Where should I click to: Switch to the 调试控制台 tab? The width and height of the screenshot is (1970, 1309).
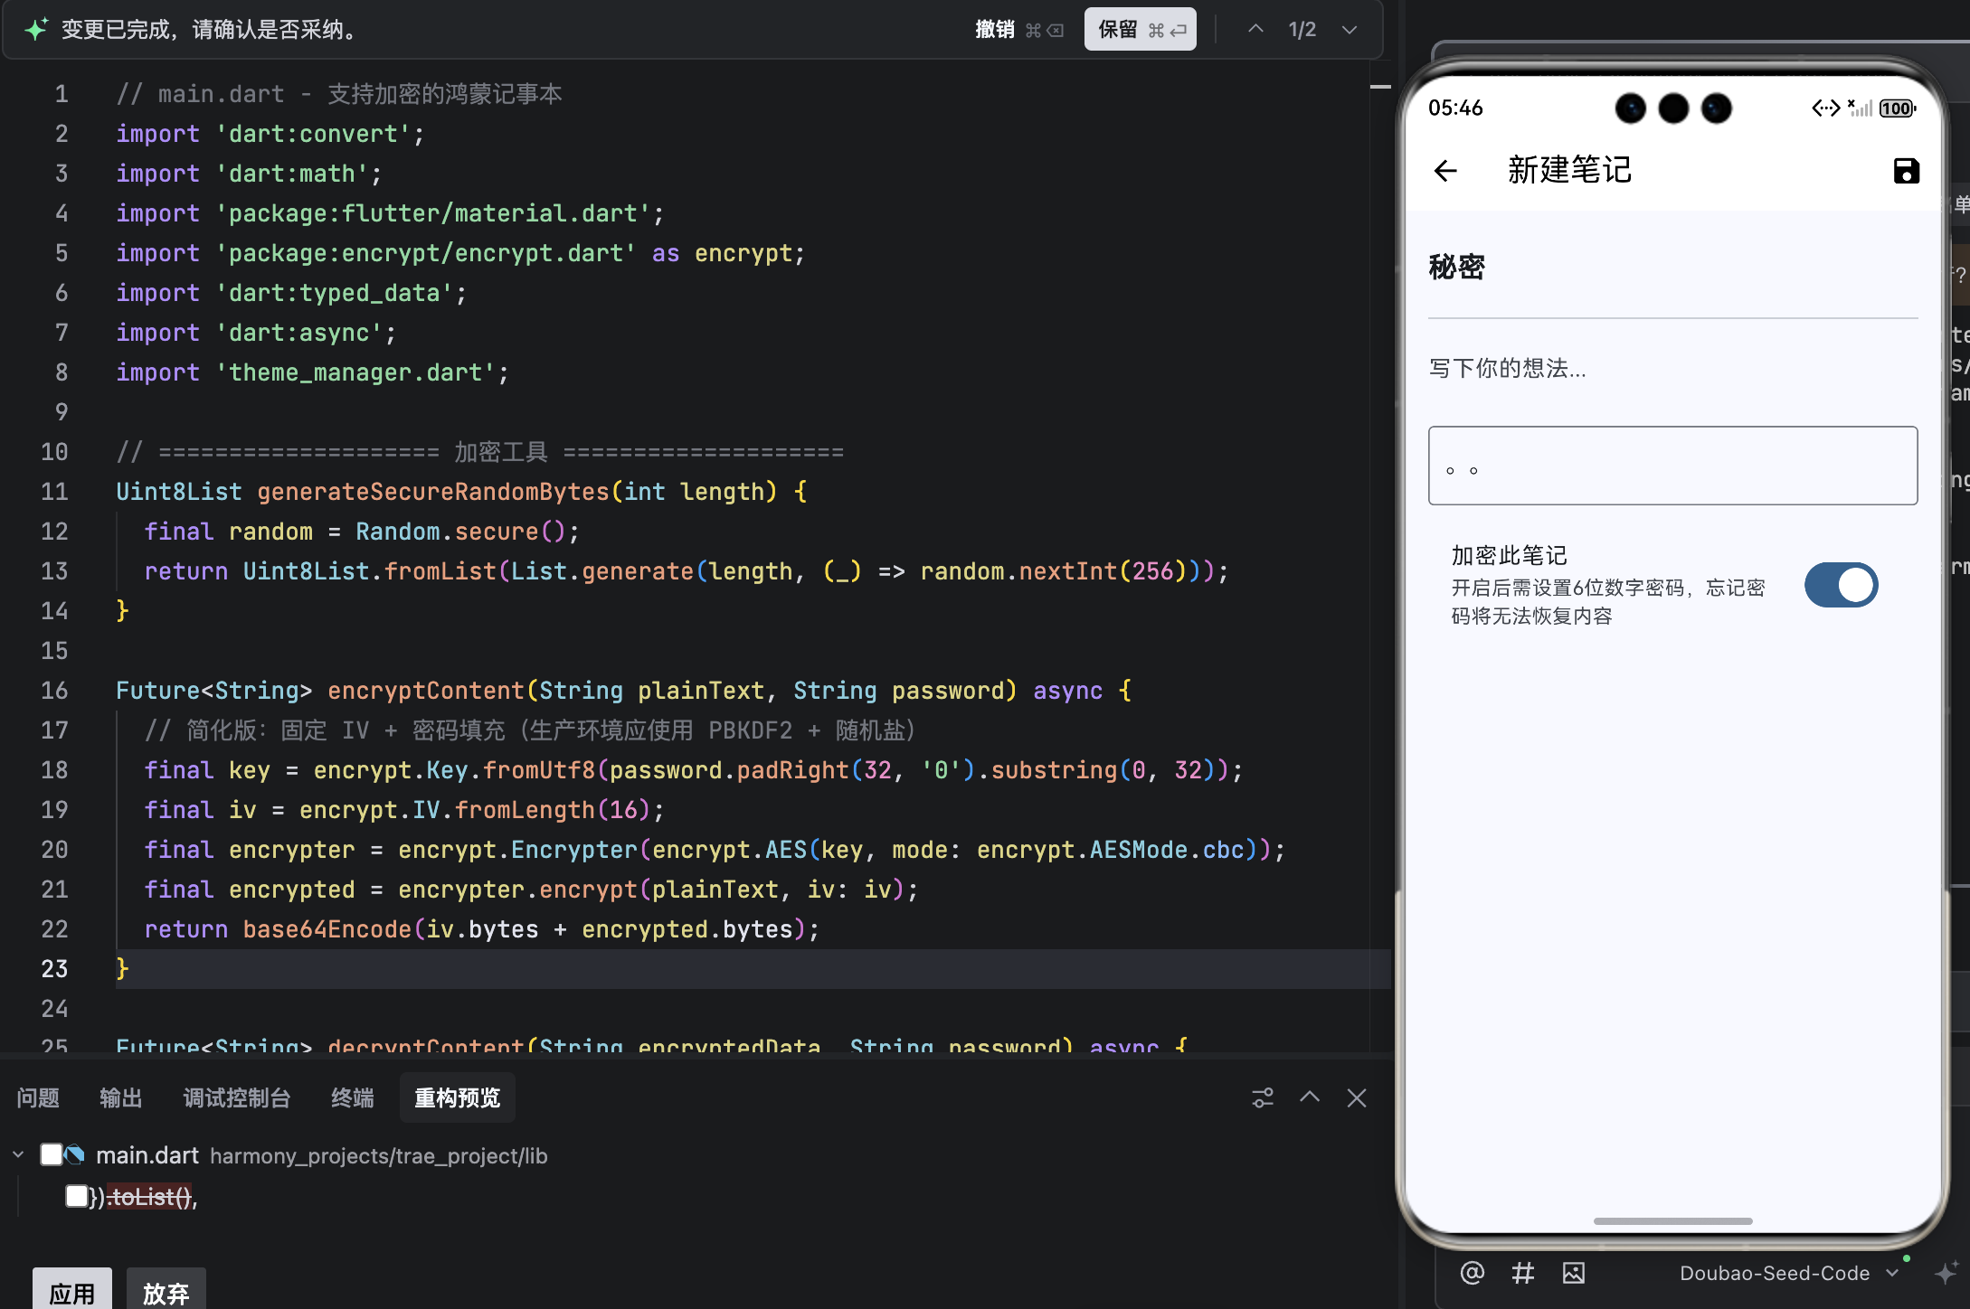(x=237, y=1097)
